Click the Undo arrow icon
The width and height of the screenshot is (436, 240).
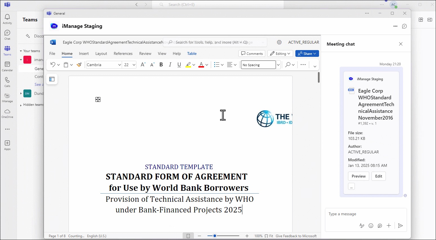pos(53,65)
